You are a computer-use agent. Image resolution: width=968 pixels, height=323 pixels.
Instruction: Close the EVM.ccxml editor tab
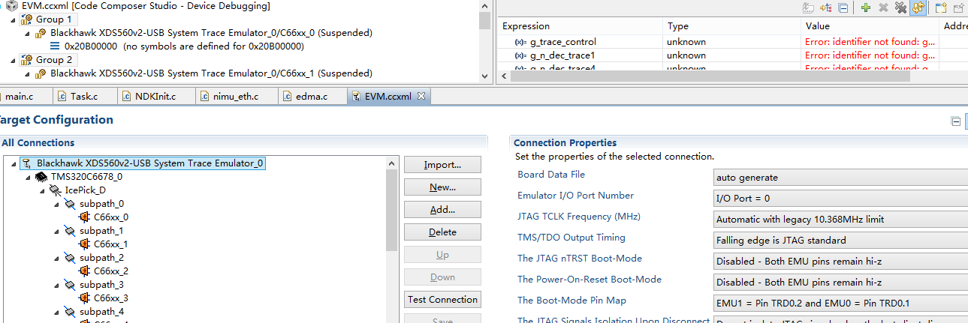(x=421, y=96)
